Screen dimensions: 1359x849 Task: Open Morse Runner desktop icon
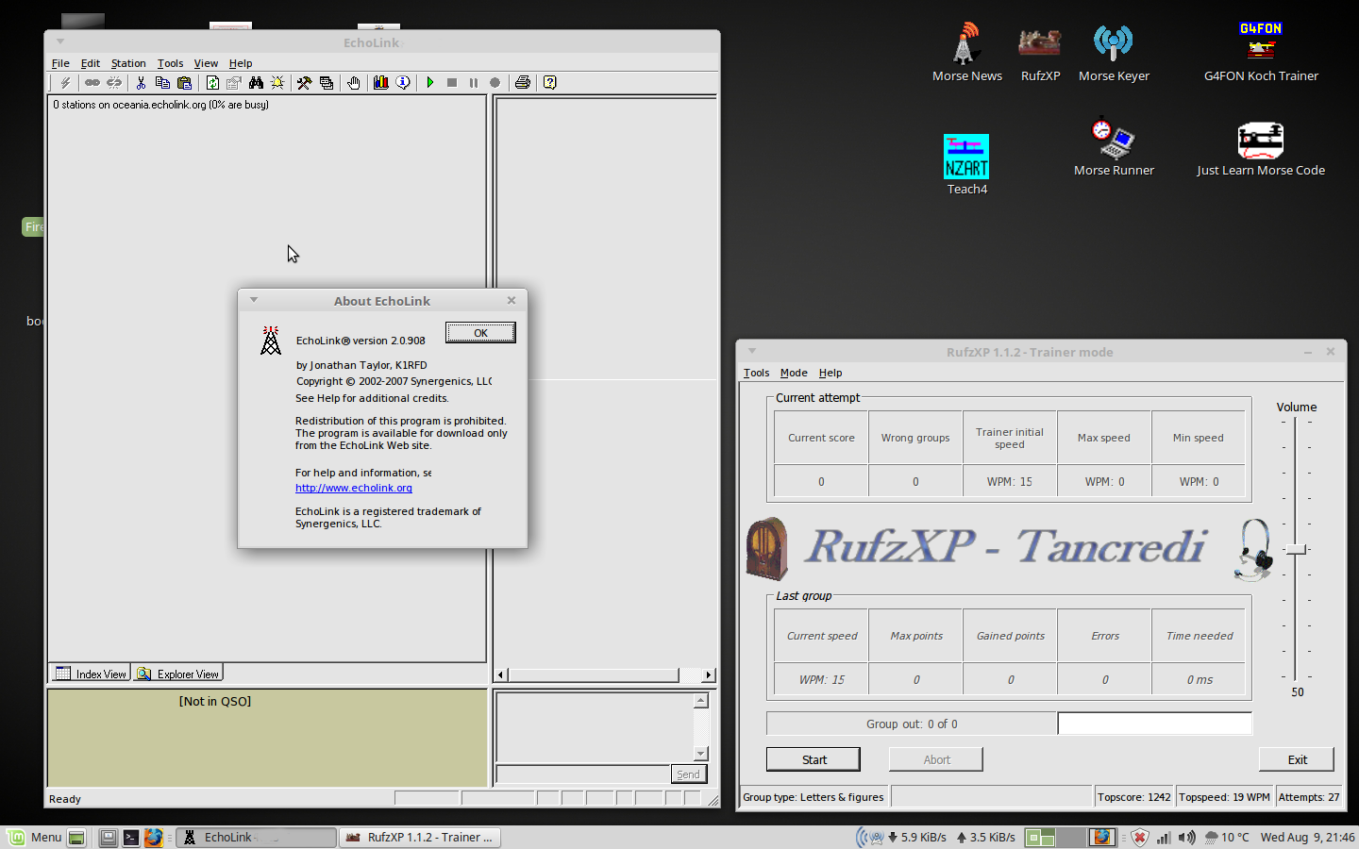(x=1114, y=146)
